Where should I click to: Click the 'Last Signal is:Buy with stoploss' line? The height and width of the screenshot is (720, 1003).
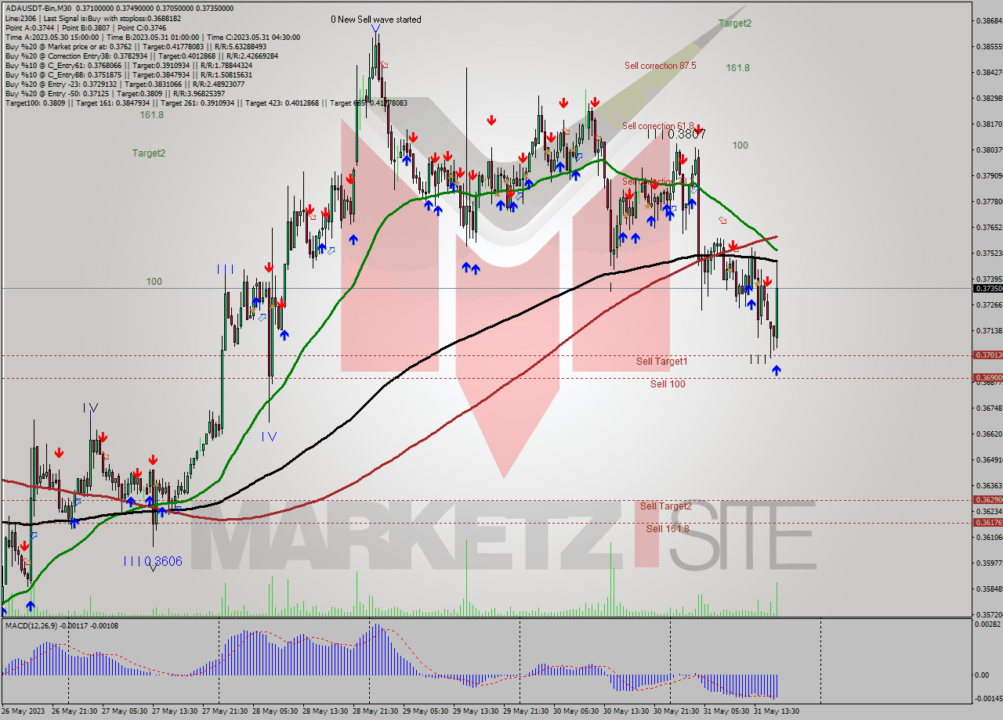pyautogui.click(x=93, y=18)
